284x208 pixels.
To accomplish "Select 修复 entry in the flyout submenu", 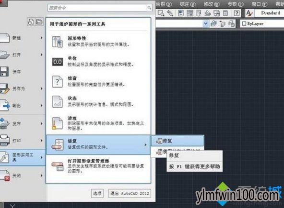I will pyautogui.click(x=177, y=141).
